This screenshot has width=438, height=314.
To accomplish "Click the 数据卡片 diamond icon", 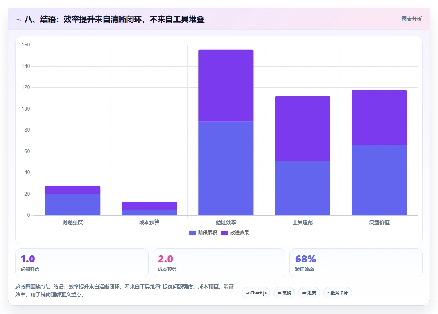I will click(x=328, y=293).
